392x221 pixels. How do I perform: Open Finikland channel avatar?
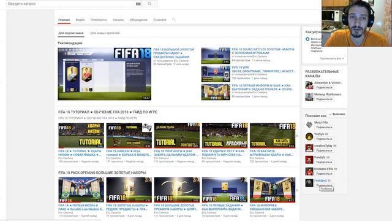(309, 183)
